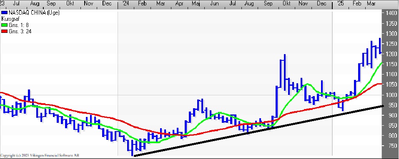Click the blue NASDAQ CHINA legend swatch
This screenshot has width=399, height=159.
4,13
